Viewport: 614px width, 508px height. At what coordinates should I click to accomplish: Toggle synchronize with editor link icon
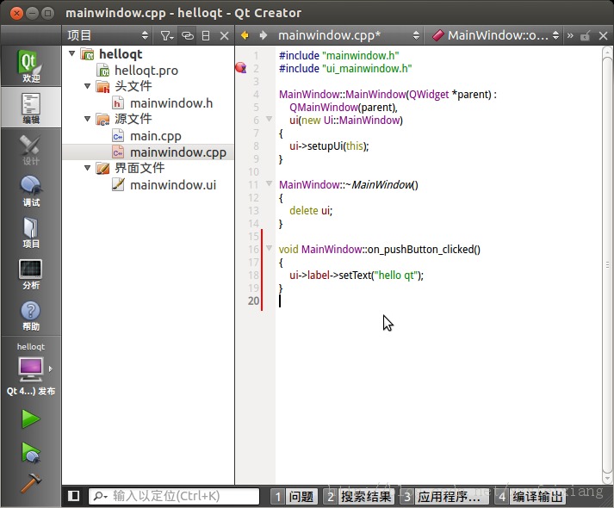[188, 36]
